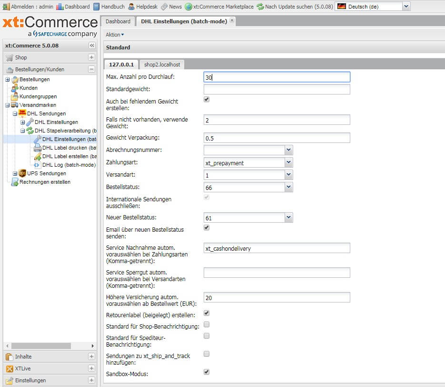Open the Deutsch (de) language dropdown
The width and height of the screenshot is (445, 387).
point(406,6)
